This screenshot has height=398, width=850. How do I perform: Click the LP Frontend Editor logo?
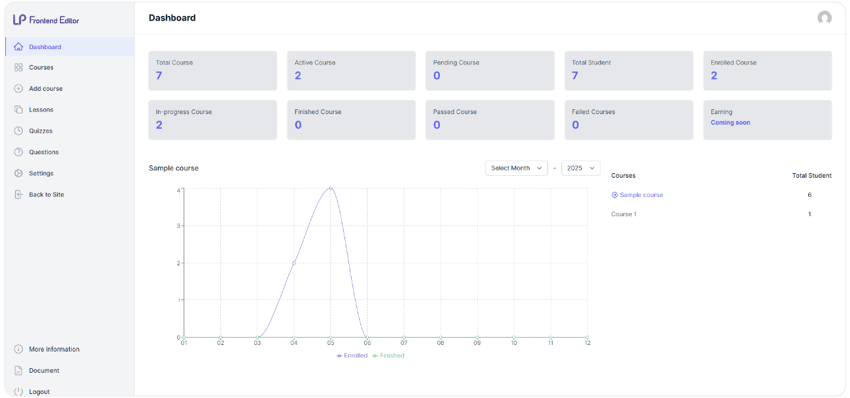pyautogui.click(x=46, y=20)
